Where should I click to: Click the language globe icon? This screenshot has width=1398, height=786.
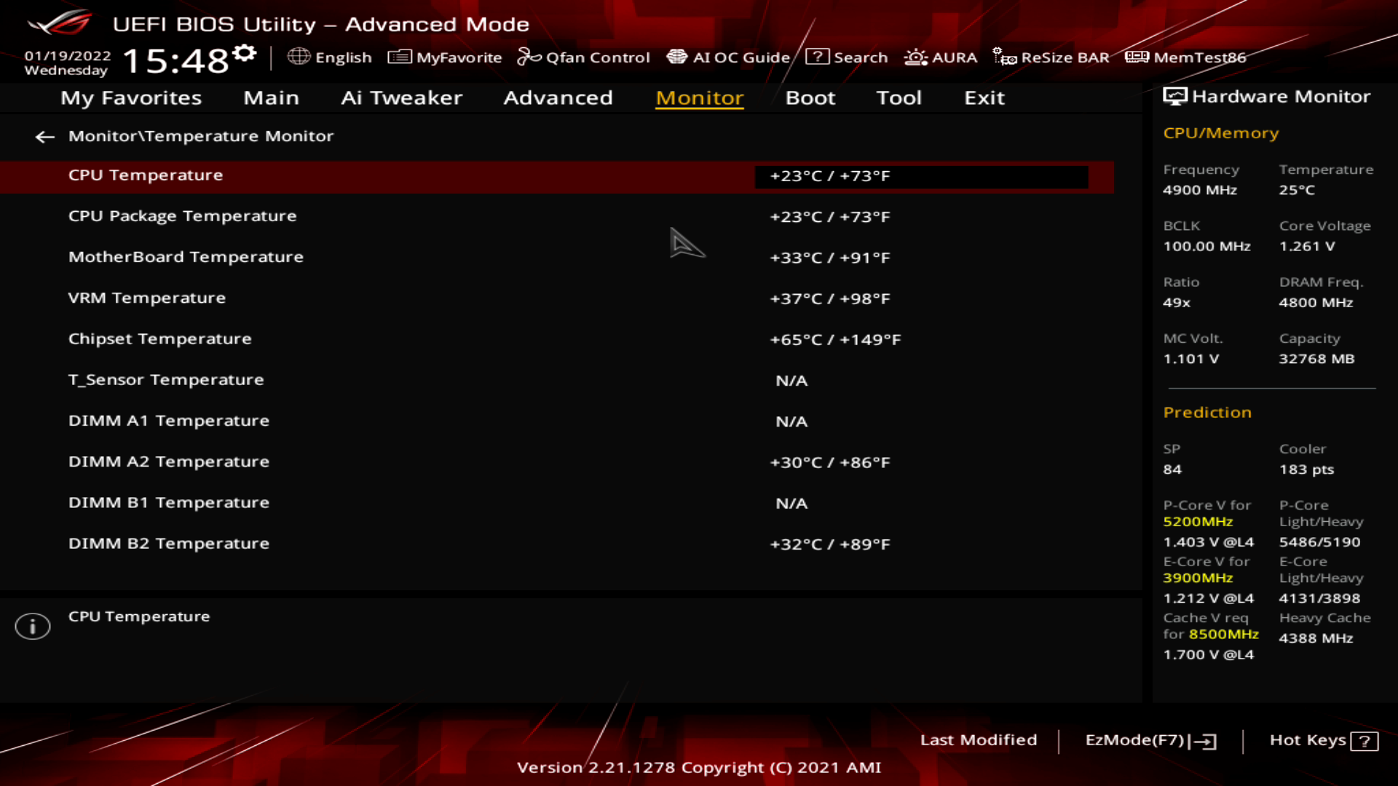(299, 57)
